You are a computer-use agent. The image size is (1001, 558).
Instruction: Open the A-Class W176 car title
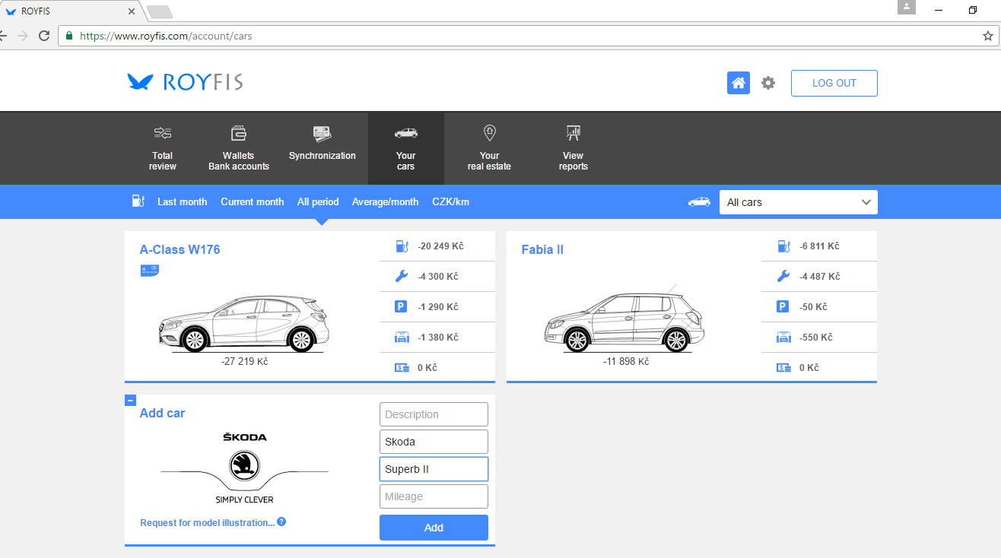pyautogui.click(x=180, y=249)
